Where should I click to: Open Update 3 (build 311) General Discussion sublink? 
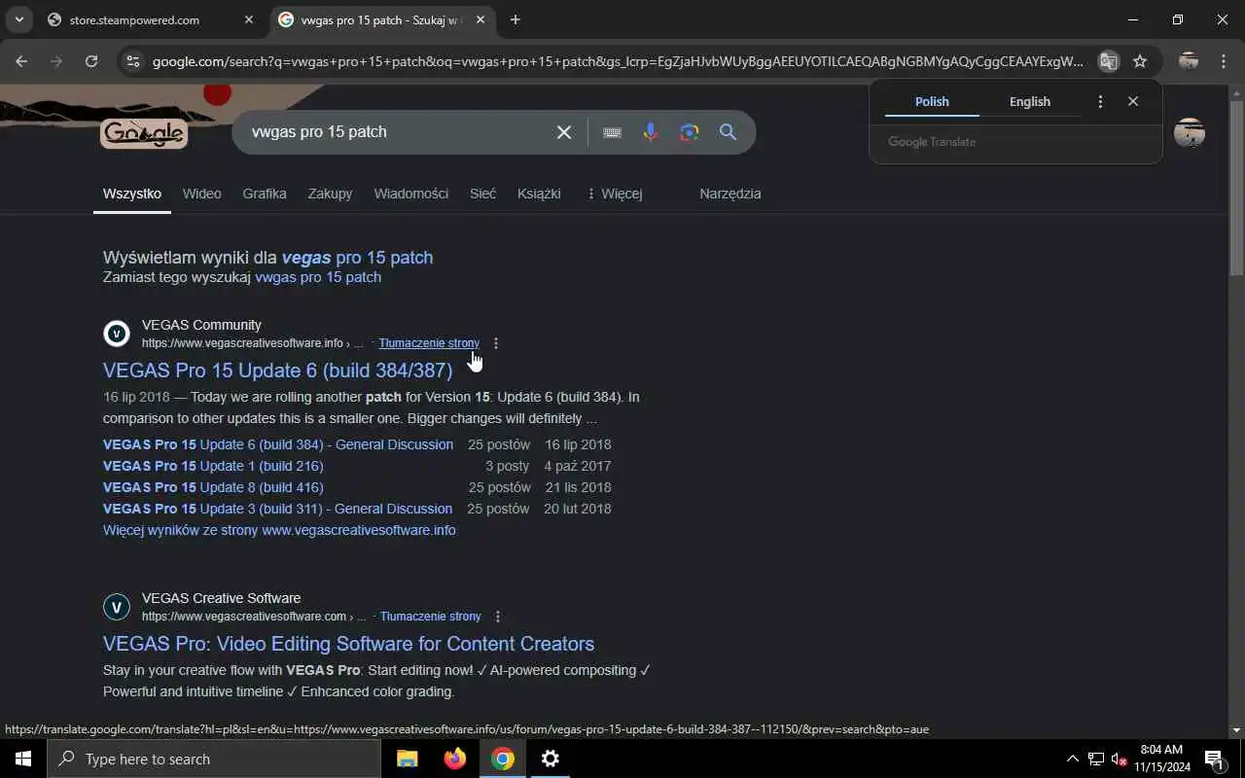[277, 509]
